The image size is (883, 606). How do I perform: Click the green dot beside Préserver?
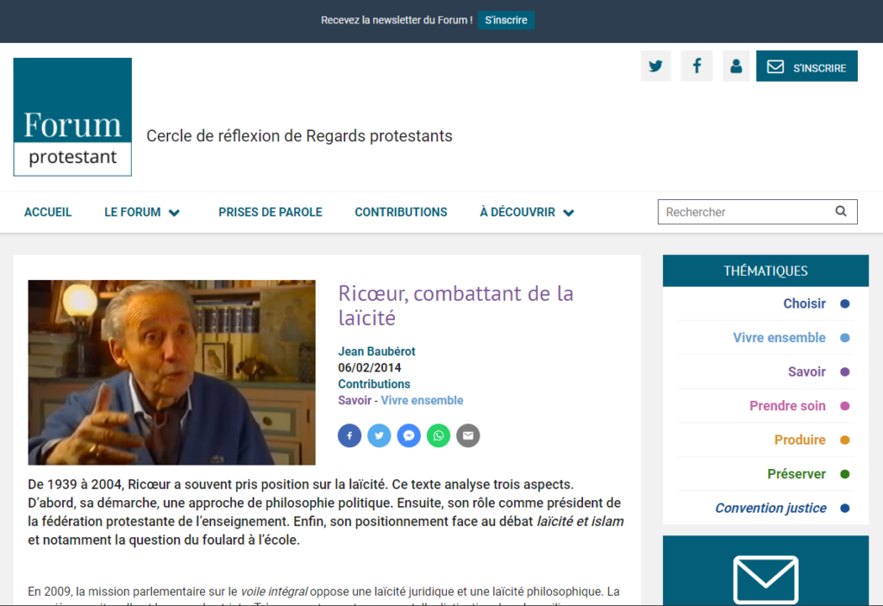click(x=845, y=474)
